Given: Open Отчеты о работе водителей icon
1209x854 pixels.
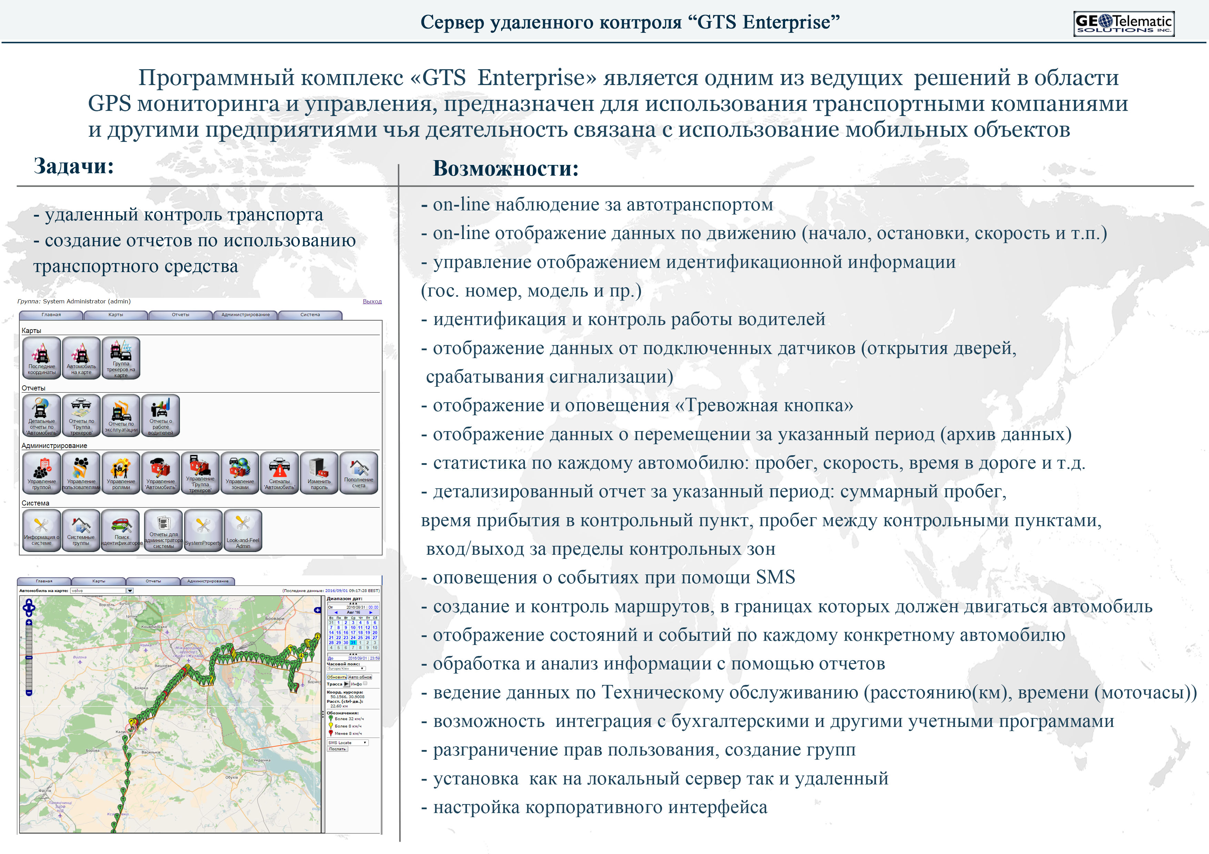Looking at the screenshot, I should [x=161, y=415].
